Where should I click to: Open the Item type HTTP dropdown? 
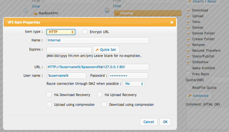pyautogui.click(x=61, y=32)
